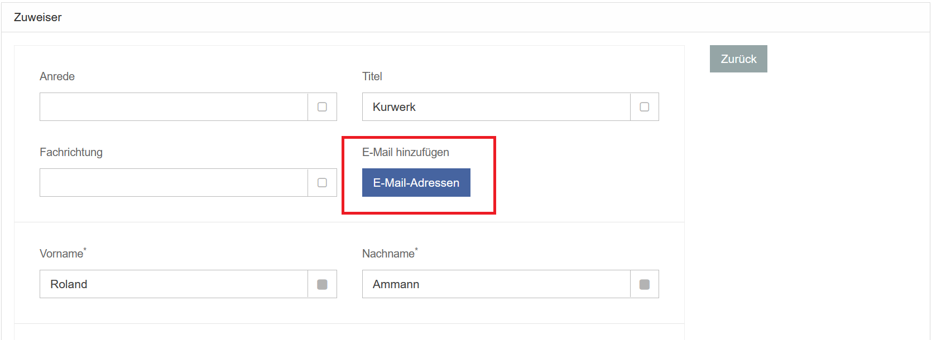Image resolution: width=951 pixels, height=340 pixels.
Task: Click the Anrede field label
Action: [x=57, y=76]
